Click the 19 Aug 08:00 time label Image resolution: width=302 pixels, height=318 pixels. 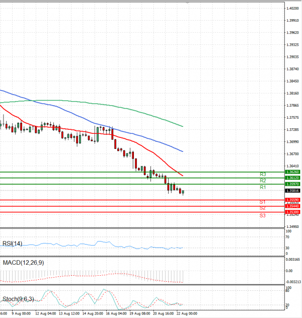140,313
